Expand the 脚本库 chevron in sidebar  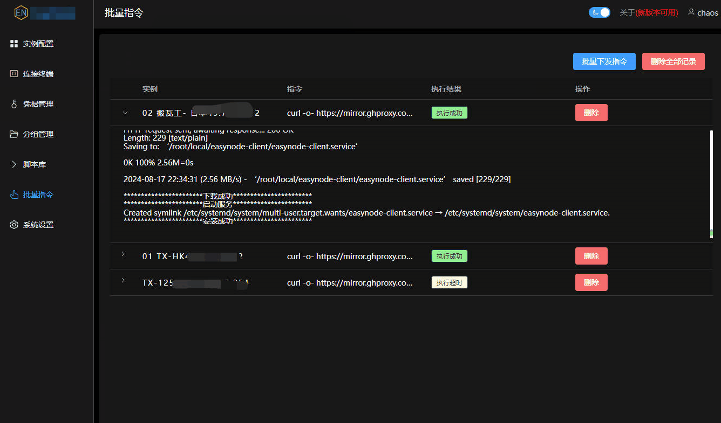pos(14,164)
